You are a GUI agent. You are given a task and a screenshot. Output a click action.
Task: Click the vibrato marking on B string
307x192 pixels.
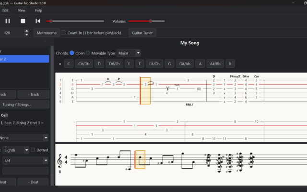177,85
